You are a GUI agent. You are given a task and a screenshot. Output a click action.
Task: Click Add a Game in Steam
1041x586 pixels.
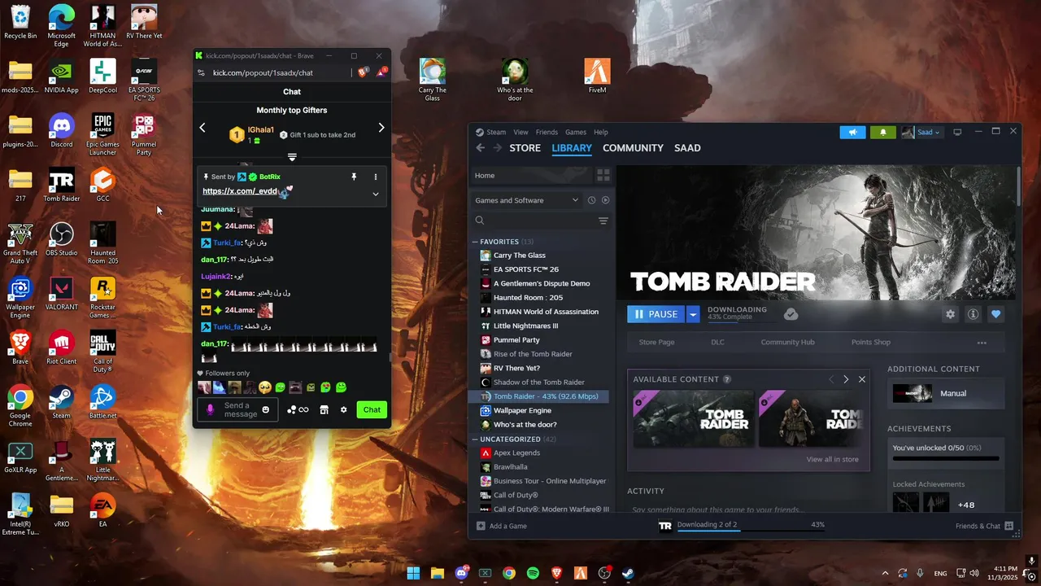click(x=502, y=526)
